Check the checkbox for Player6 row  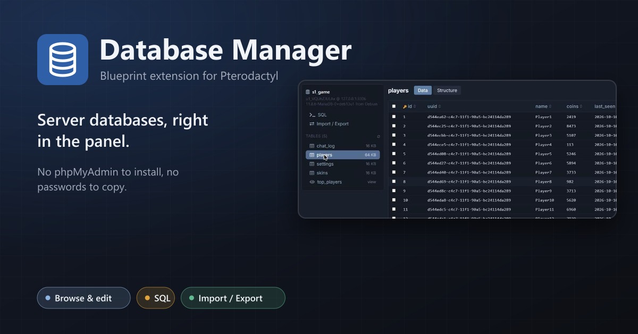coord(394,163)
